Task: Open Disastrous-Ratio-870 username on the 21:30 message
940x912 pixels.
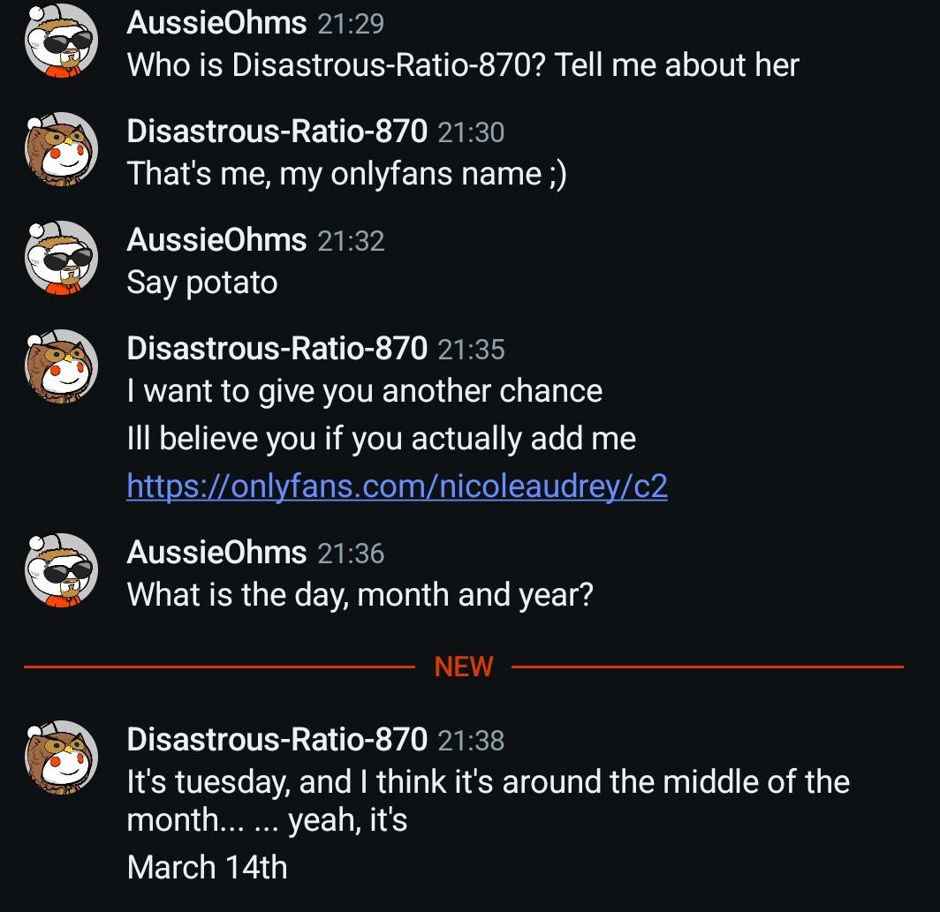Action: (277, 132)
